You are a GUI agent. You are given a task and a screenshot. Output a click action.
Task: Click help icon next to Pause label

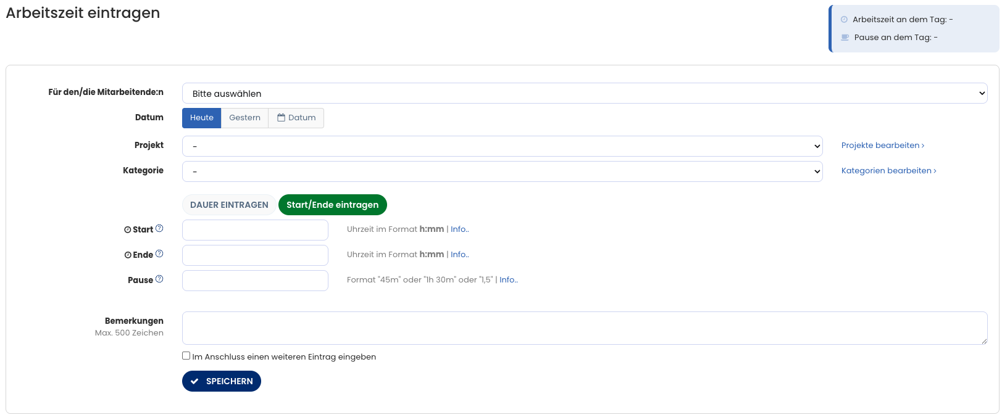[159, 279]
